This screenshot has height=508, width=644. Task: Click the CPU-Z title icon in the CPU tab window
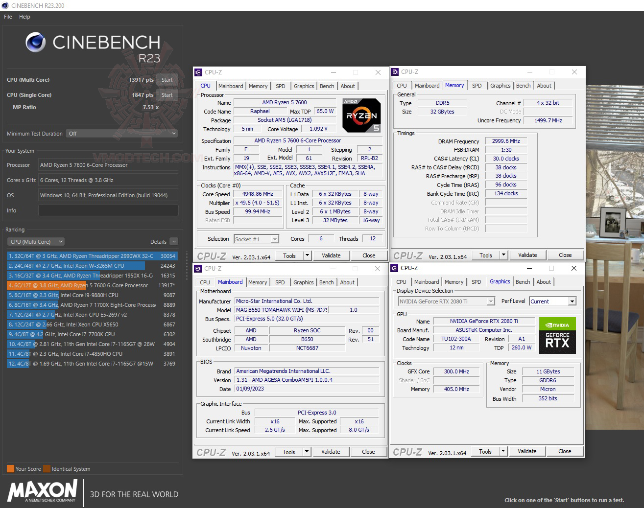(198, 72)
